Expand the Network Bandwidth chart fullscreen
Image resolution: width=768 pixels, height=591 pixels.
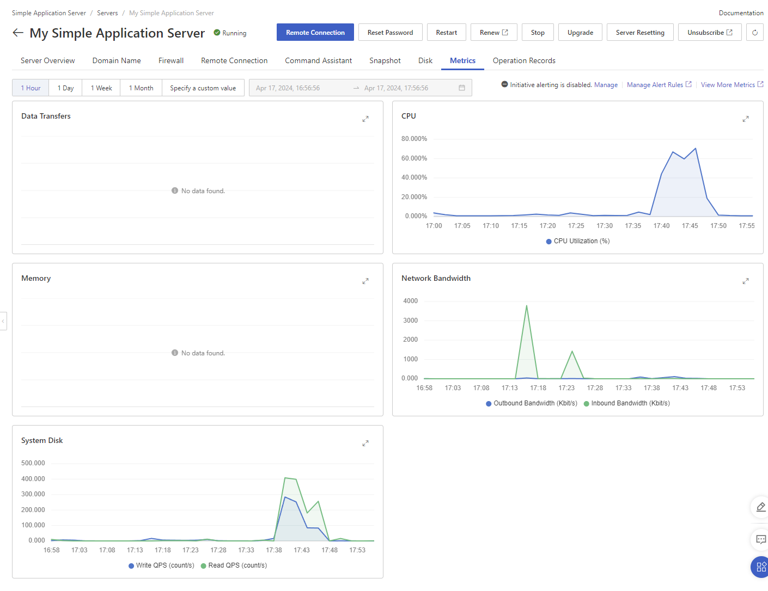click(x=746, y=281)
